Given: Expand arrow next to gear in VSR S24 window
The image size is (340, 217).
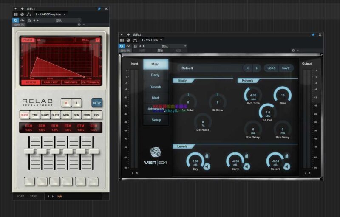Looking at the screenshot, I should tap(298, 50).
